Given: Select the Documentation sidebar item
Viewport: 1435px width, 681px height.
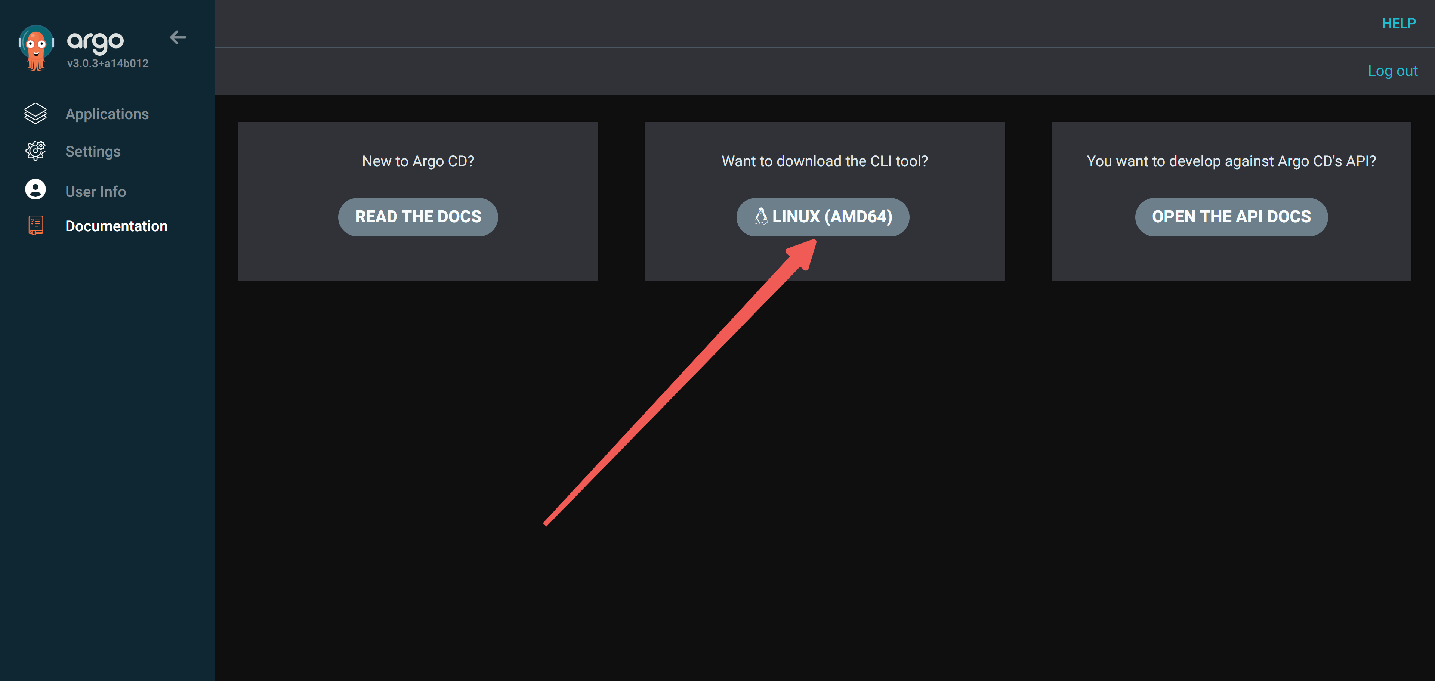Looking at the screenshot, I should (117, 226).
